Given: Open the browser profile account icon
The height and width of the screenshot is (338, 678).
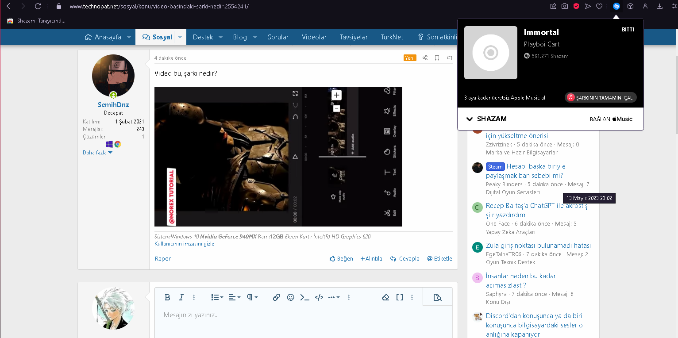Looking at the screenshot, I should click(x=645, y=6).
